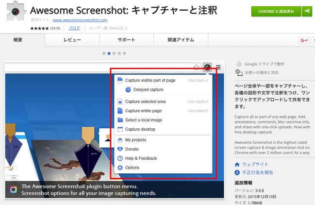Click the camera logo in the caption bar
Screen dimensions: 315x205
tap(14, 189)
